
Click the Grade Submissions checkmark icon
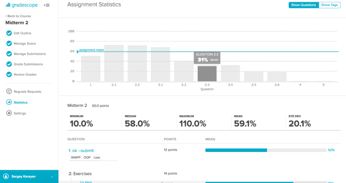coord(9,64)
